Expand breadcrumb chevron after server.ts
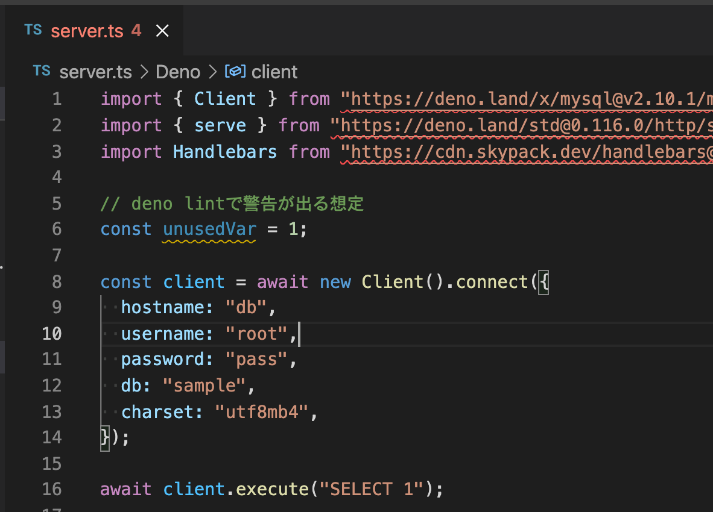Image resolution: width=713 pixels, height=512 pixels. pos(144,72)
